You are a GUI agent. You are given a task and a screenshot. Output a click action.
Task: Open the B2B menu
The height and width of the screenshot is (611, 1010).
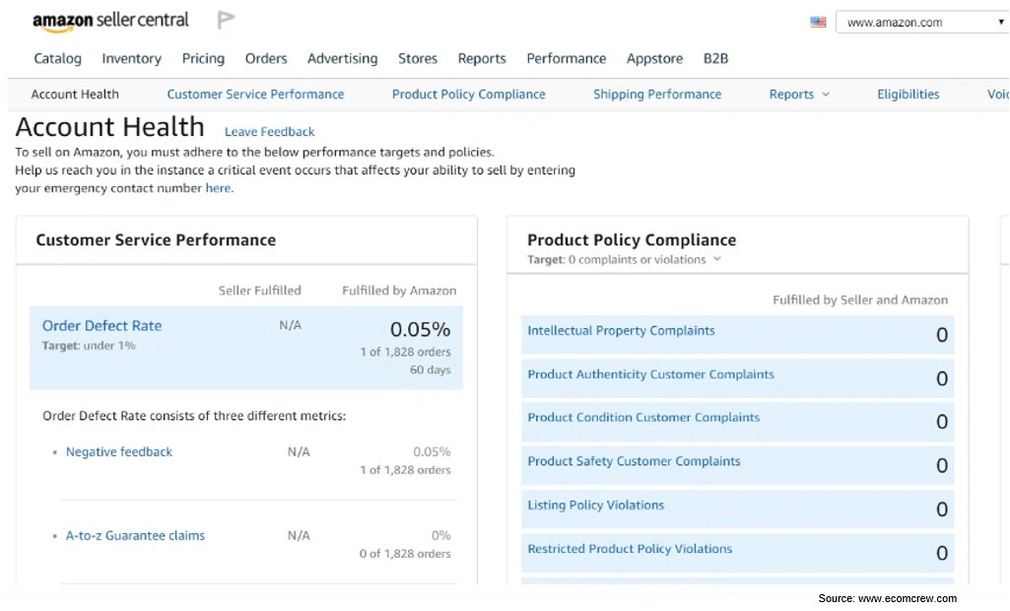tap(715, 59)
